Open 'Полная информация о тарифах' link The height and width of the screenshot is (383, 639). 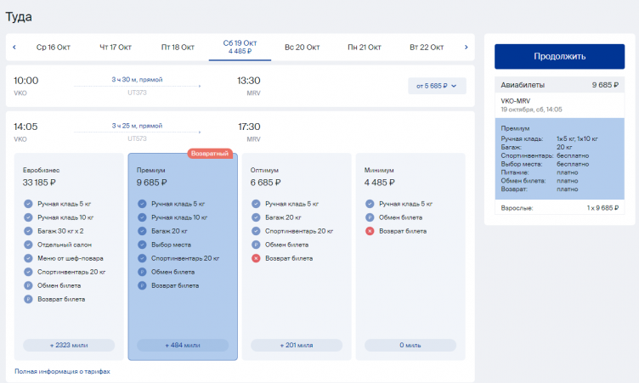point(62,371)
